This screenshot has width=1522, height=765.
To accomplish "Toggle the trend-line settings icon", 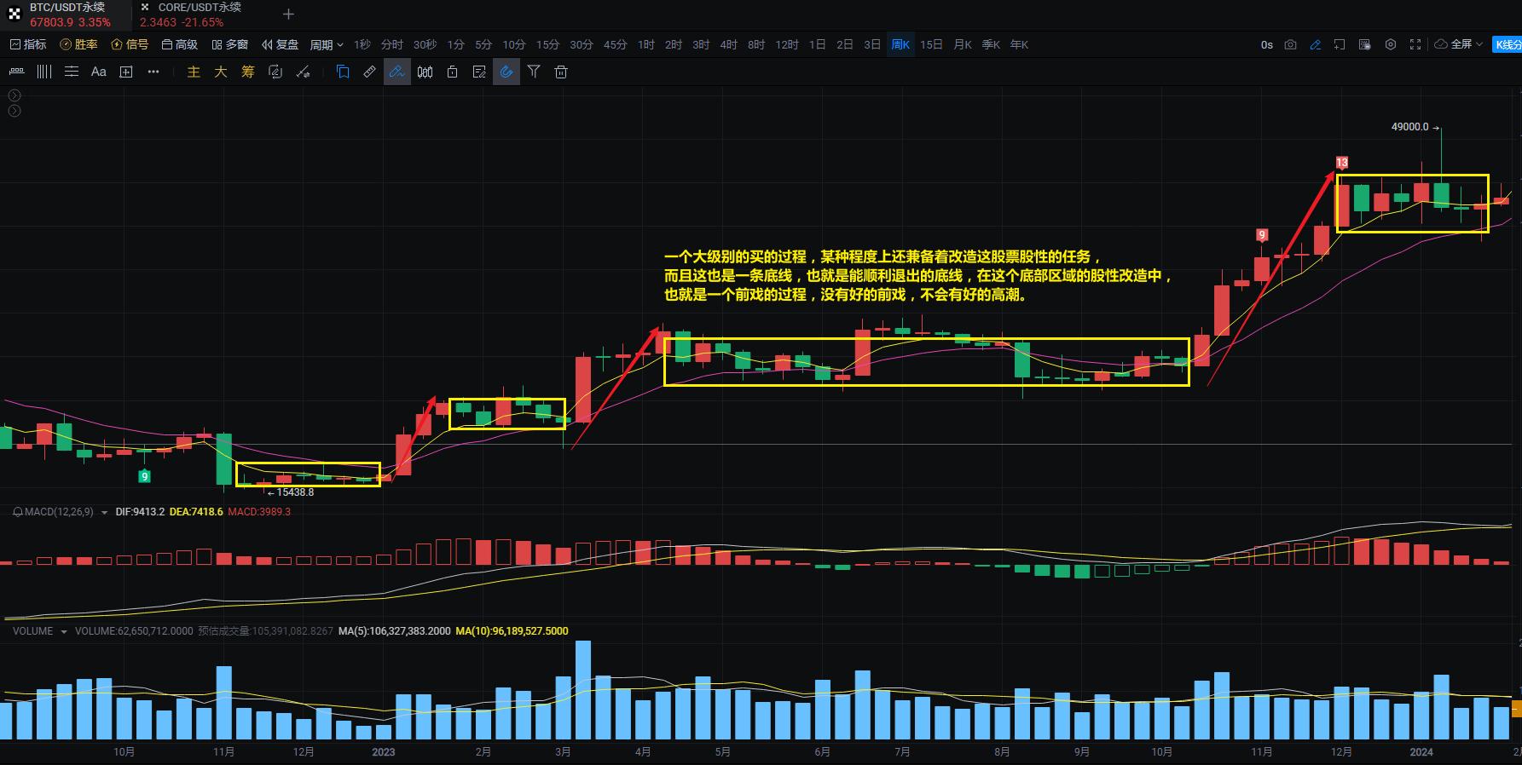I will pos(303,72).
